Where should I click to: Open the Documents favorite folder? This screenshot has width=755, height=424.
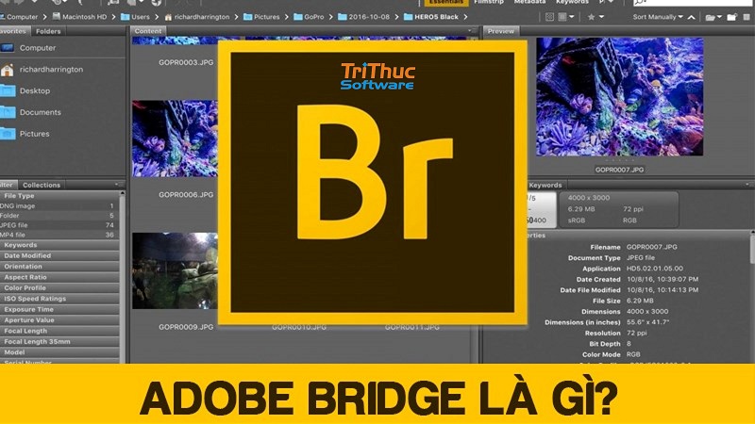[40, 112]
